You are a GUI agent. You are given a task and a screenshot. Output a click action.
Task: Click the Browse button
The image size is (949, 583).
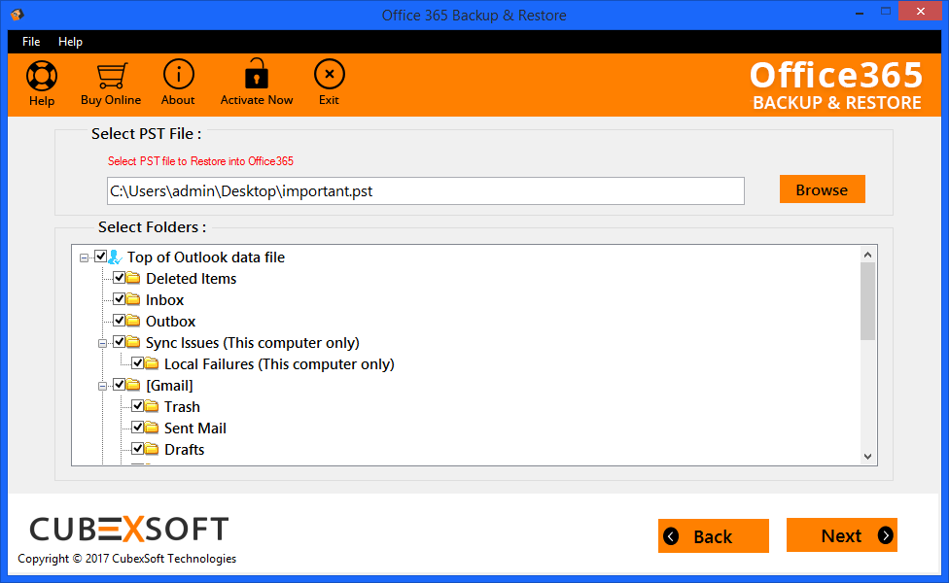[822, 189]
